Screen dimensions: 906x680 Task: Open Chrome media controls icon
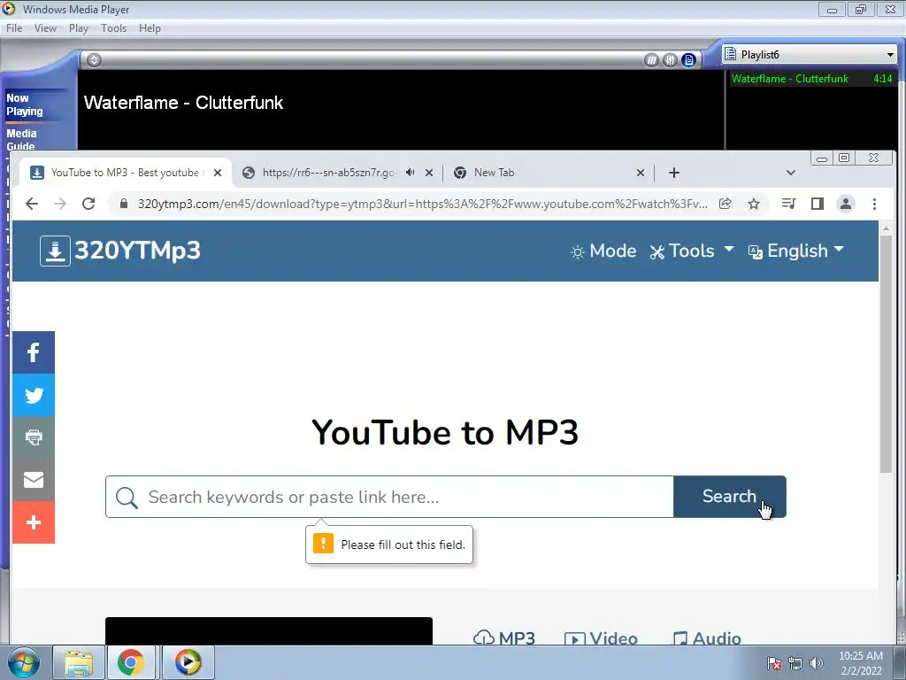pos(788,204)
